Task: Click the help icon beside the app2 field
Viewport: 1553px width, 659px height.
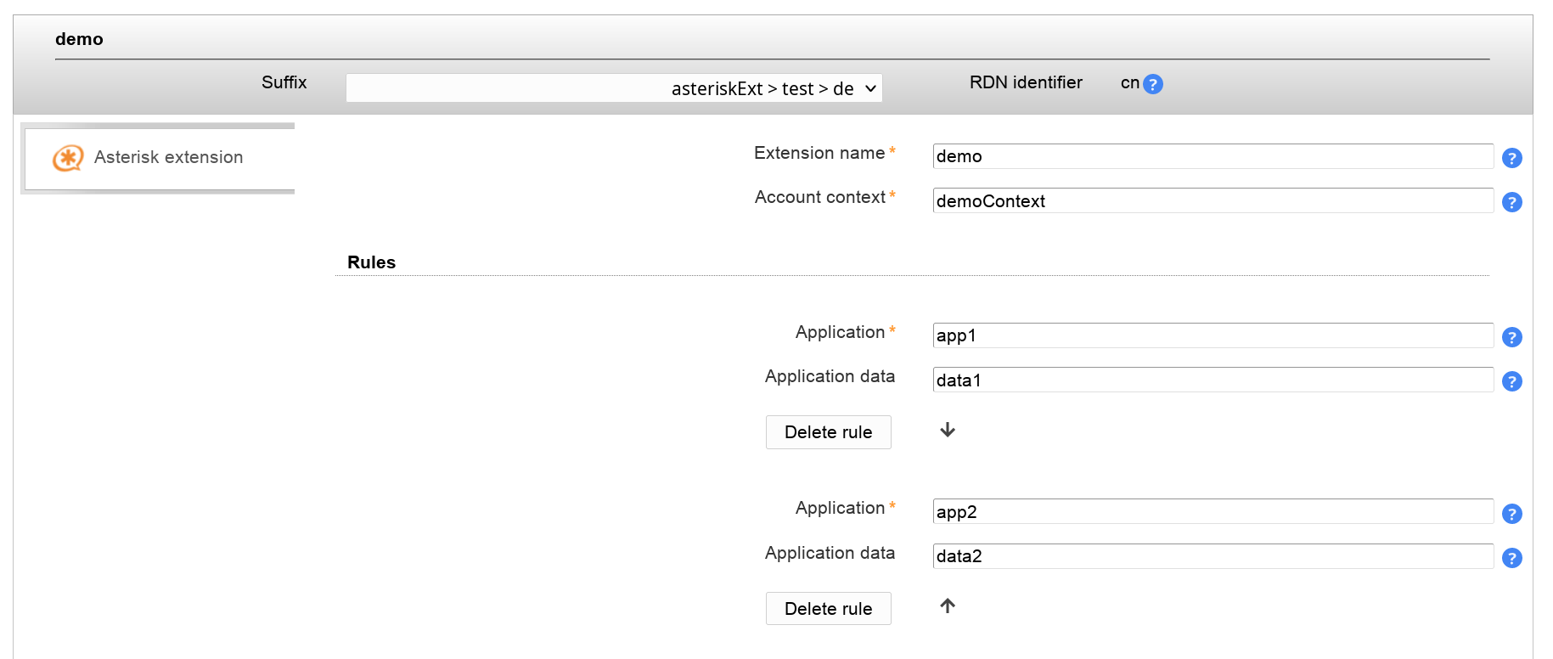Action: [1511, 514]
